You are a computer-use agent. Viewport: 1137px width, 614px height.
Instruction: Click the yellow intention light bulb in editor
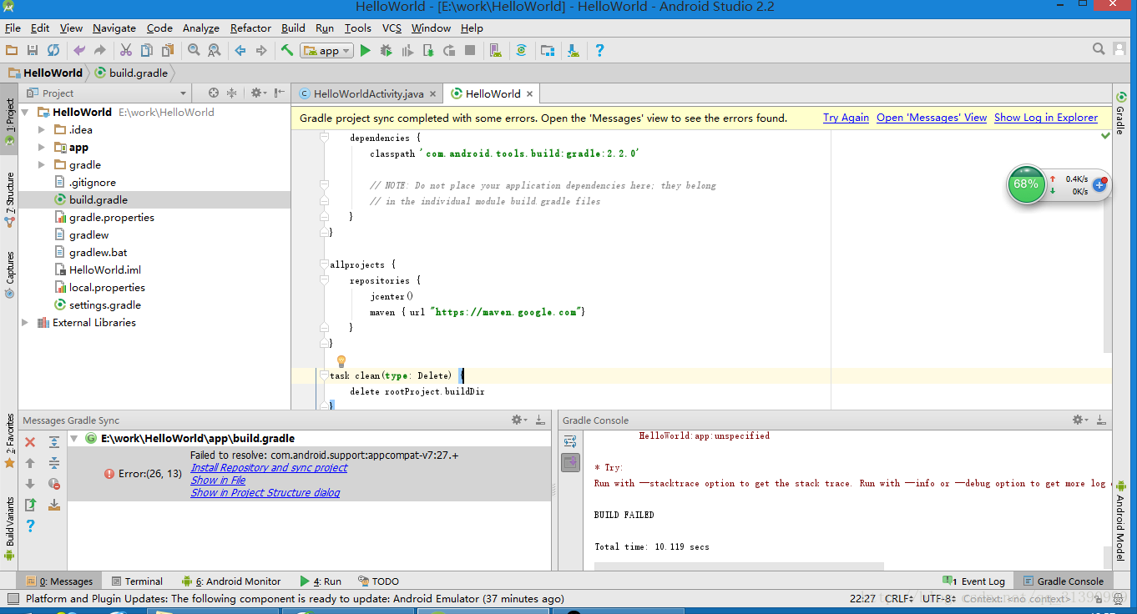click(341, 361)
